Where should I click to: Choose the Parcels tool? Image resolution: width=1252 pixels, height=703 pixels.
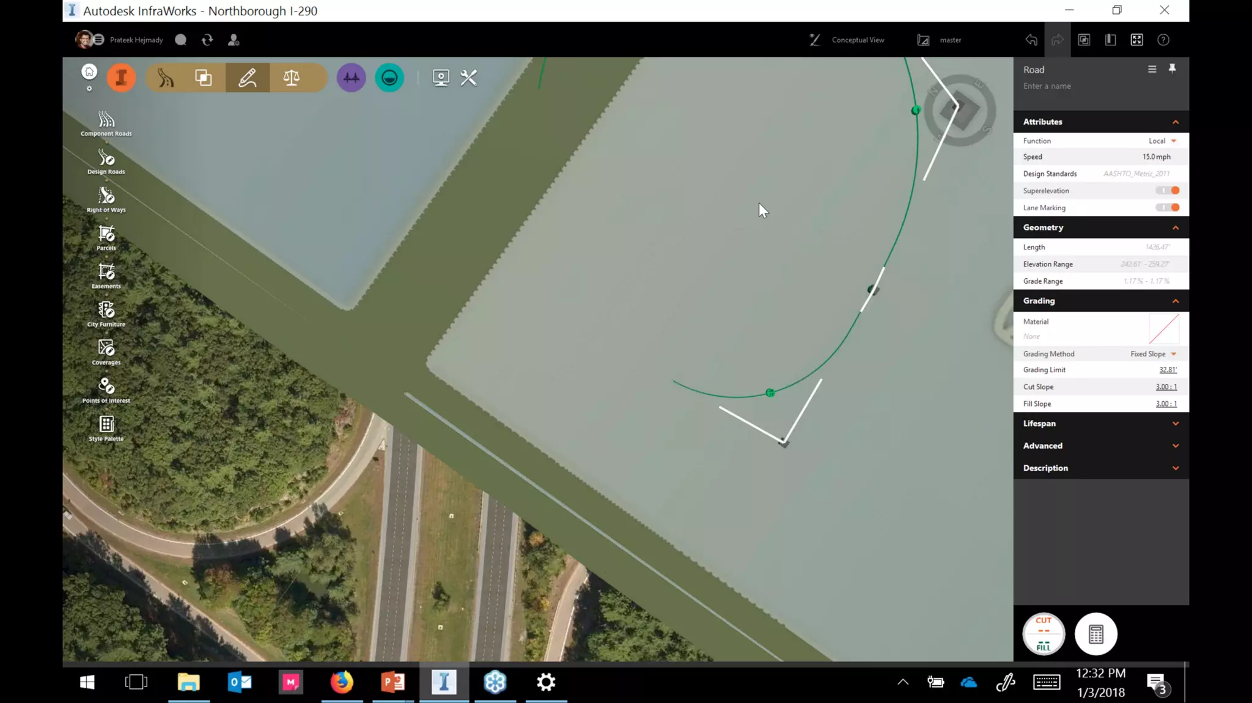click(x=106, y=238)
